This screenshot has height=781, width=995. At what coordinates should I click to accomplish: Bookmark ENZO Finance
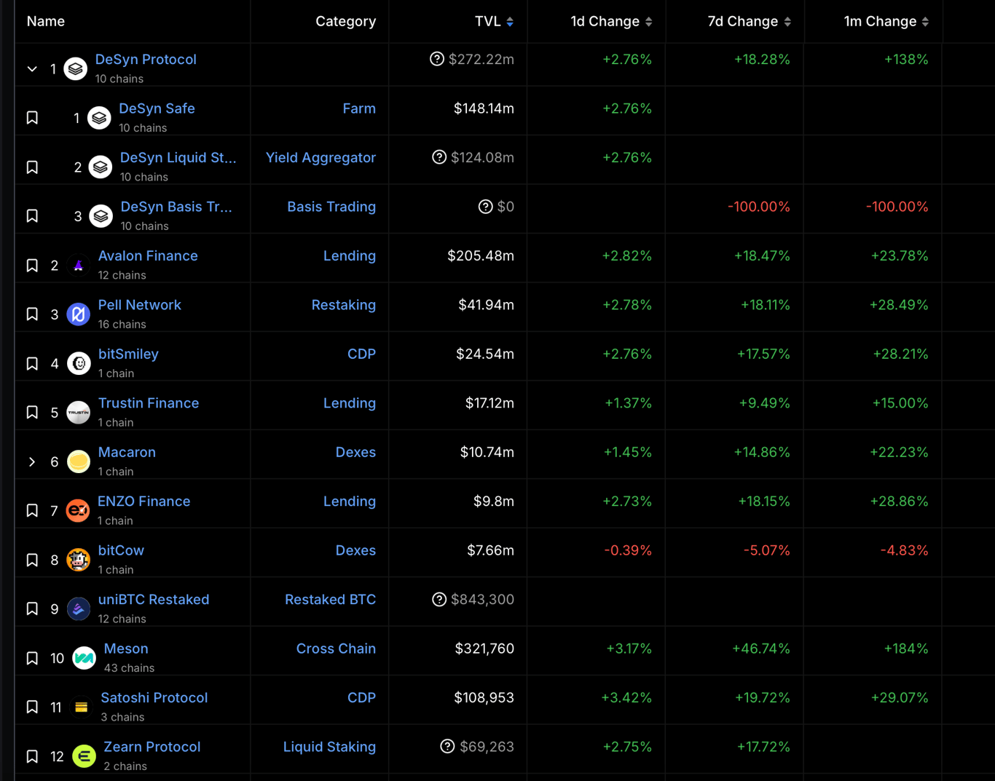[32, 511]
